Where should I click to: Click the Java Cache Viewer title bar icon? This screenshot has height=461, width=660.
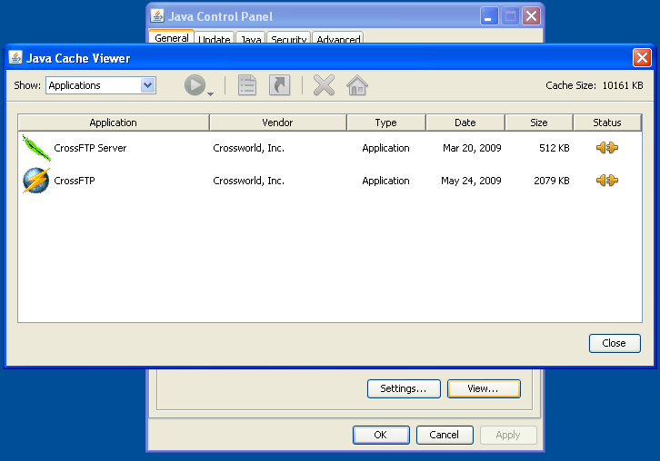pos(15,57)
